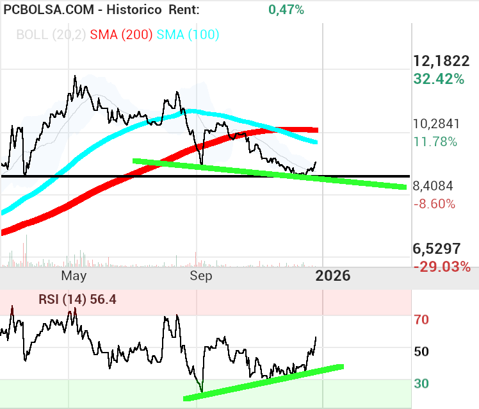Click the -8.60% red percentage label
The height and width of the screenshot is (409, 479).
pyautogui.click(x=434, y=204)
